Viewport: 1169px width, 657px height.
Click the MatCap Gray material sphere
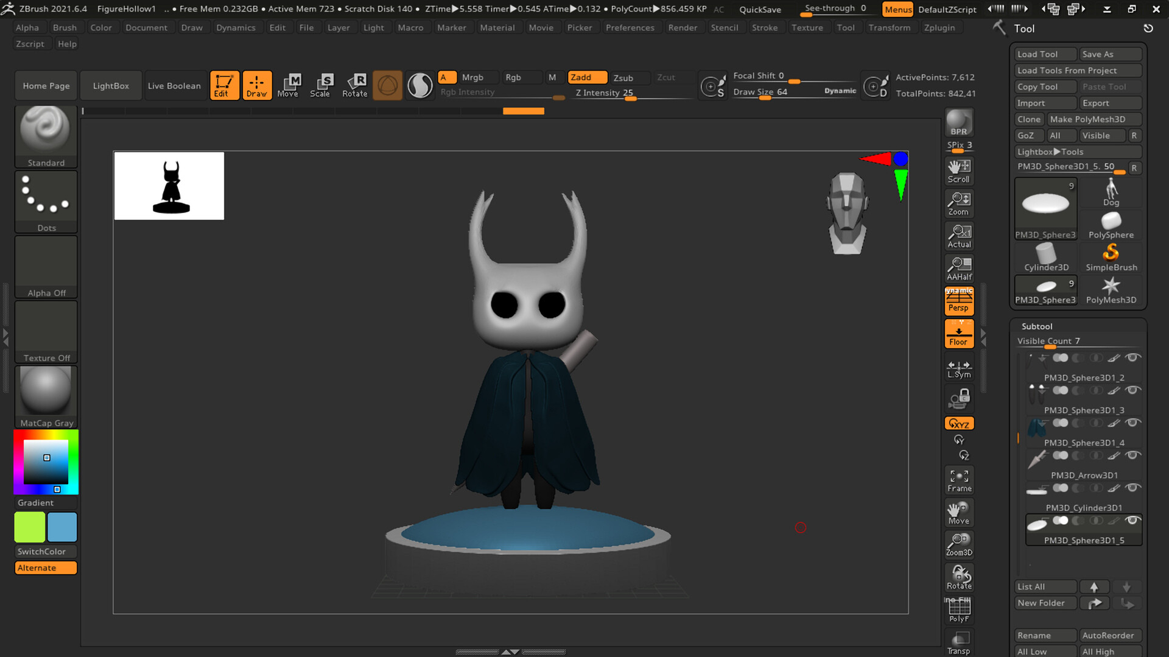coord(46,391)
